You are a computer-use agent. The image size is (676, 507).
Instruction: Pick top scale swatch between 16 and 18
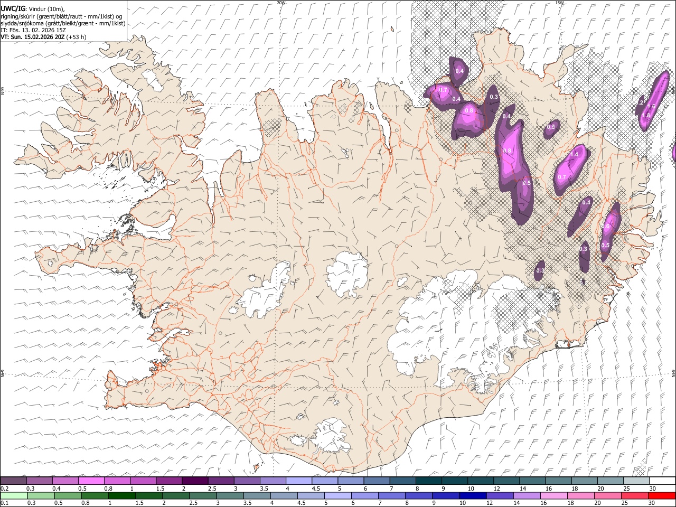pyautogui.click(x=558, y=481)
